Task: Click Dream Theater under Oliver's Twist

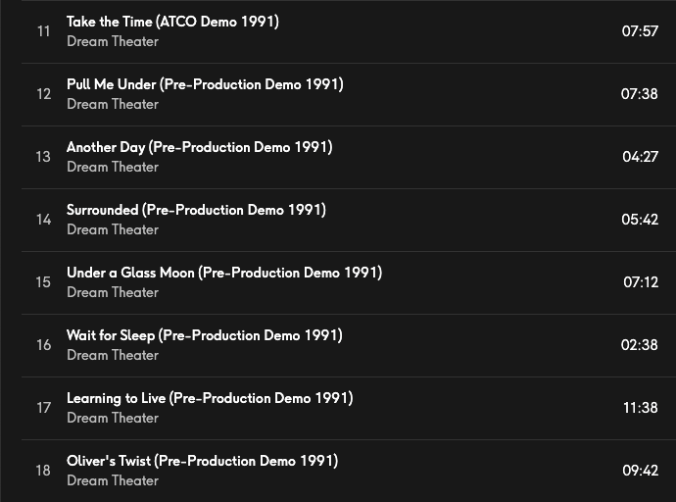Action: tap(113, 480)
